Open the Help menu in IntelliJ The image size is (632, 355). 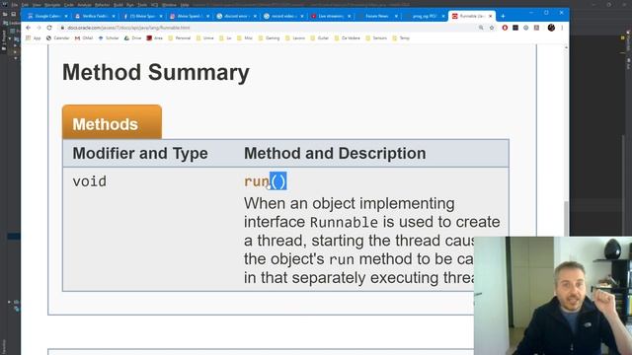tap(185, 5)
